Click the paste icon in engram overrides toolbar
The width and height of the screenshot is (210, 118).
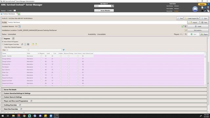[x=25, y=44]
